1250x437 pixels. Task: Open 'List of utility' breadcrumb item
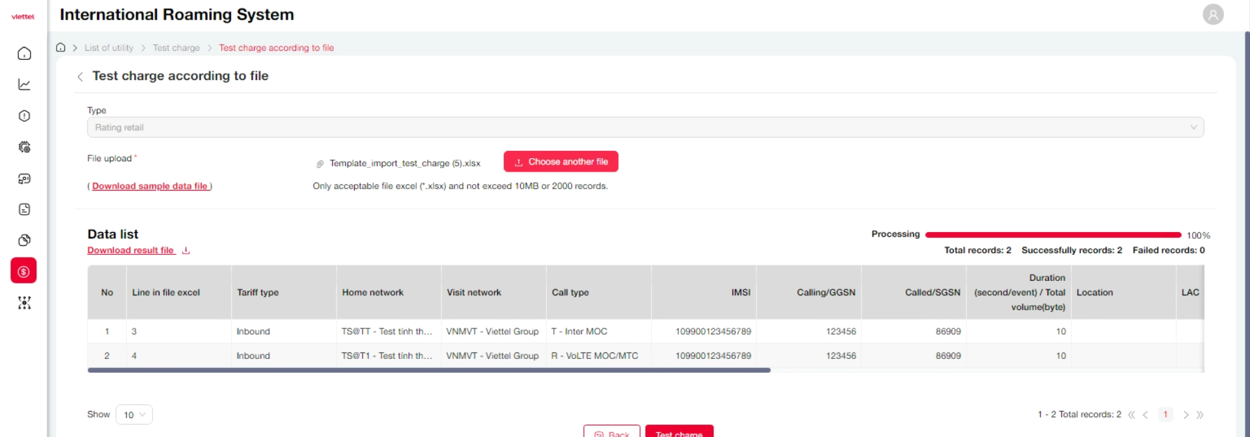coord(109,48)
